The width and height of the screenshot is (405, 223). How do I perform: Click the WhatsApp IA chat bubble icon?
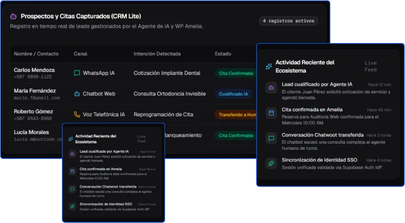tap(77, 73)
